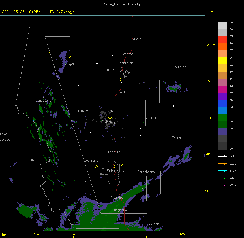The width and height of the screenshot is (244, 238).
Task: Select the red 60 dBZ color swatch
Action: 222,40
